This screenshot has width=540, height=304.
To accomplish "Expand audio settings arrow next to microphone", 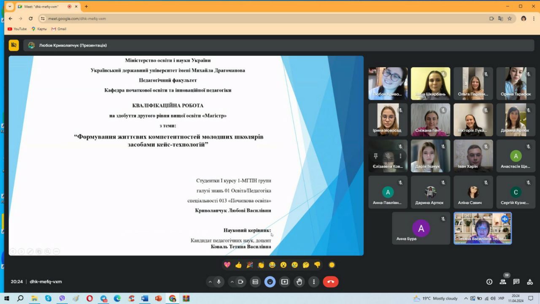I will pyautogui.click(x=210, y=282).
